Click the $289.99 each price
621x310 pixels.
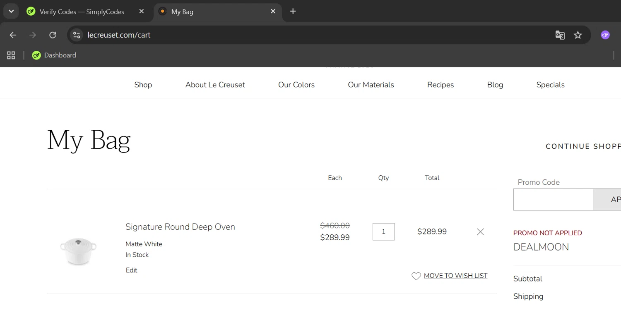point(335,238)
